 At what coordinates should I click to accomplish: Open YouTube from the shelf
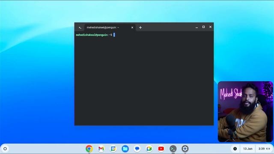(161, 149)
